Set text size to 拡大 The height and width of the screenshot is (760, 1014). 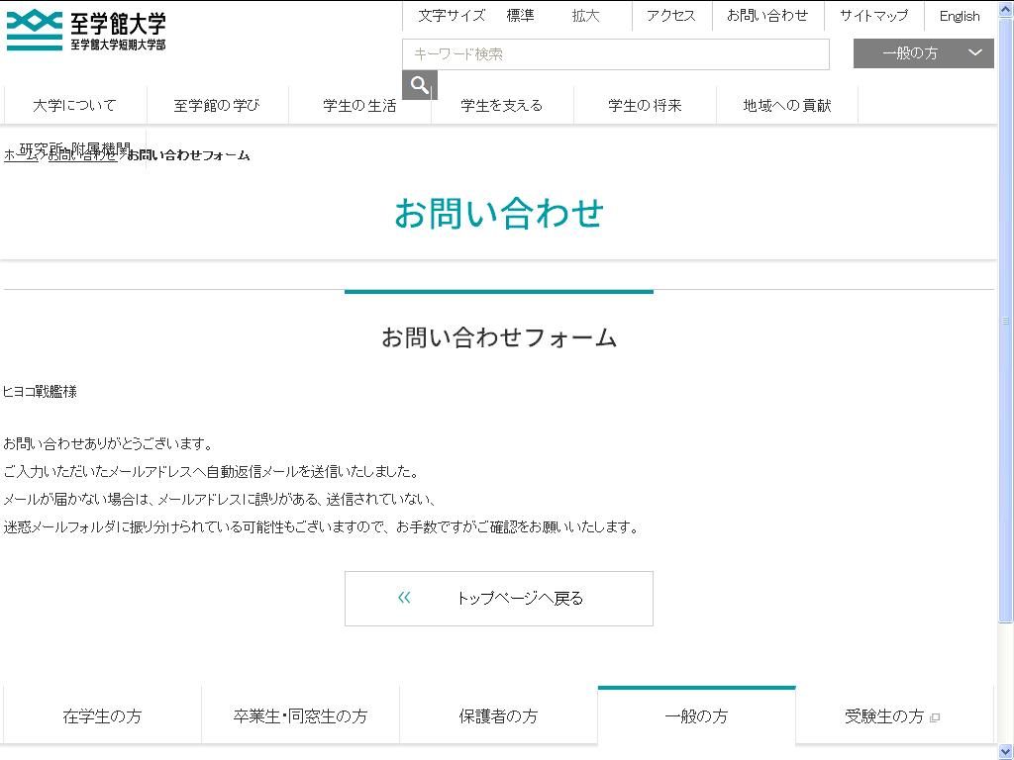[585, 16]
